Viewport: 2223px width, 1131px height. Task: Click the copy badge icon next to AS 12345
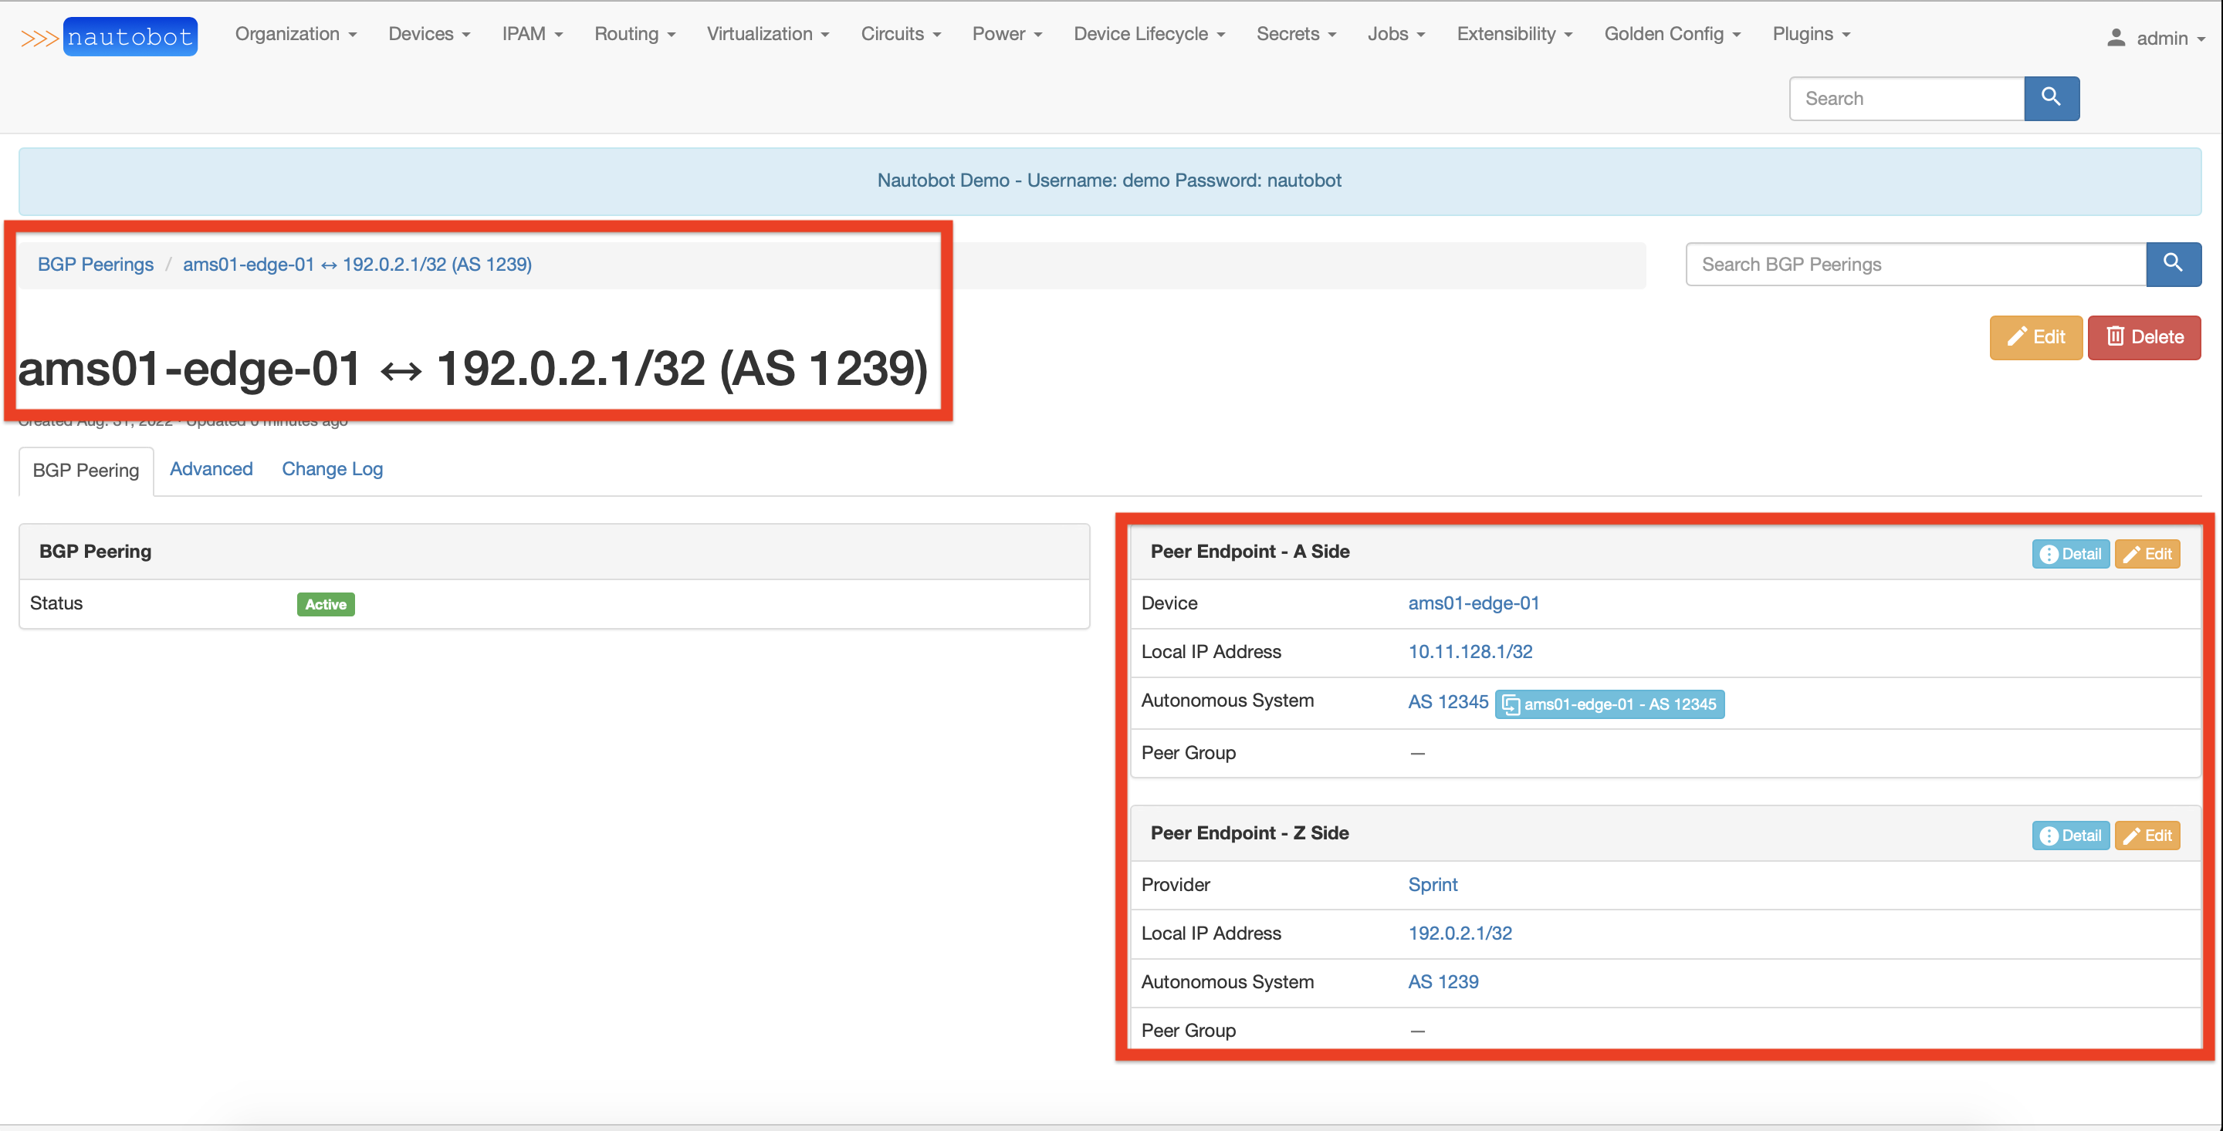click(x=1511, y=704)
